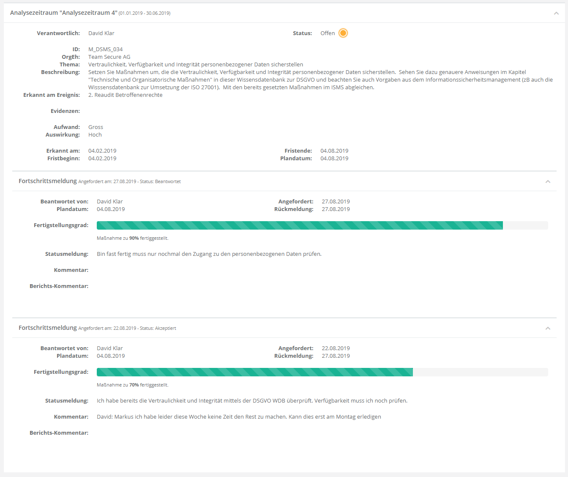The image size is (568, 477).
Task: Click the 70% Fertigstellungsgrad progress bar
Action: click(255, 372)
